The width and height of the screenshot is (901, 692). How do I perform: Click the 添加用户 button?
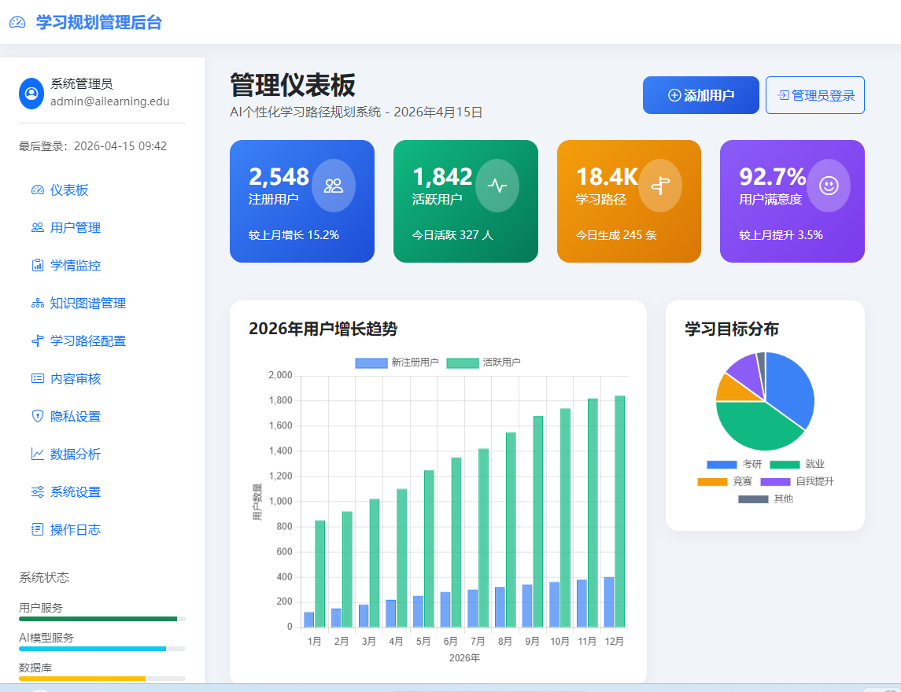tap(700, 94)
